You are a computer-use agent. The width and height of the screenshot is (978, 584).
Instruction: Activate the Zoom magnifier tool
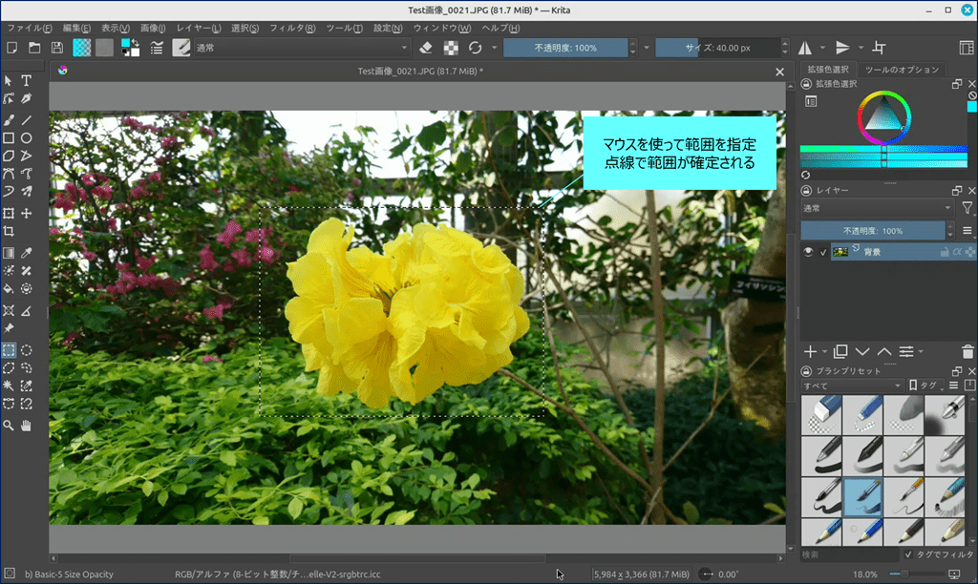point(9,426)
